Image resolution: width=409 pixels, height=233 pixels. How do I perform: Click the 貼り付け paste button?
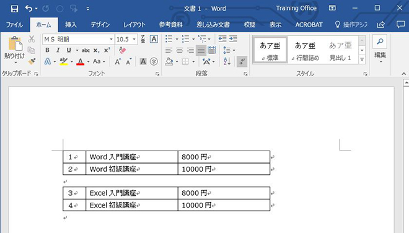[x=15, y=50]
